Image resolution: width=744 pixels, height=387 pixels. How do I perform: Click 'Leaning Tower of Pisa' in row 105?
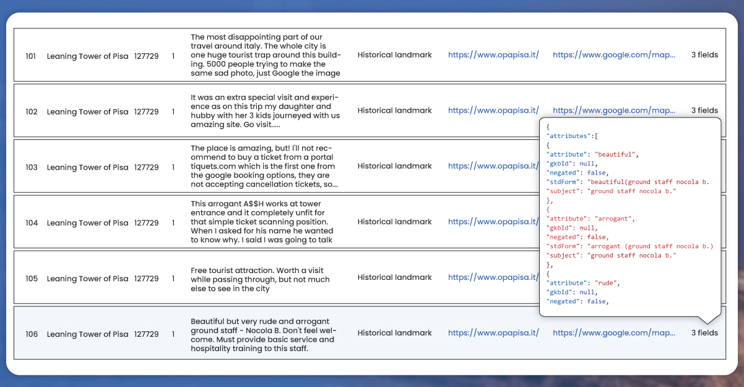tap(88, 279)
